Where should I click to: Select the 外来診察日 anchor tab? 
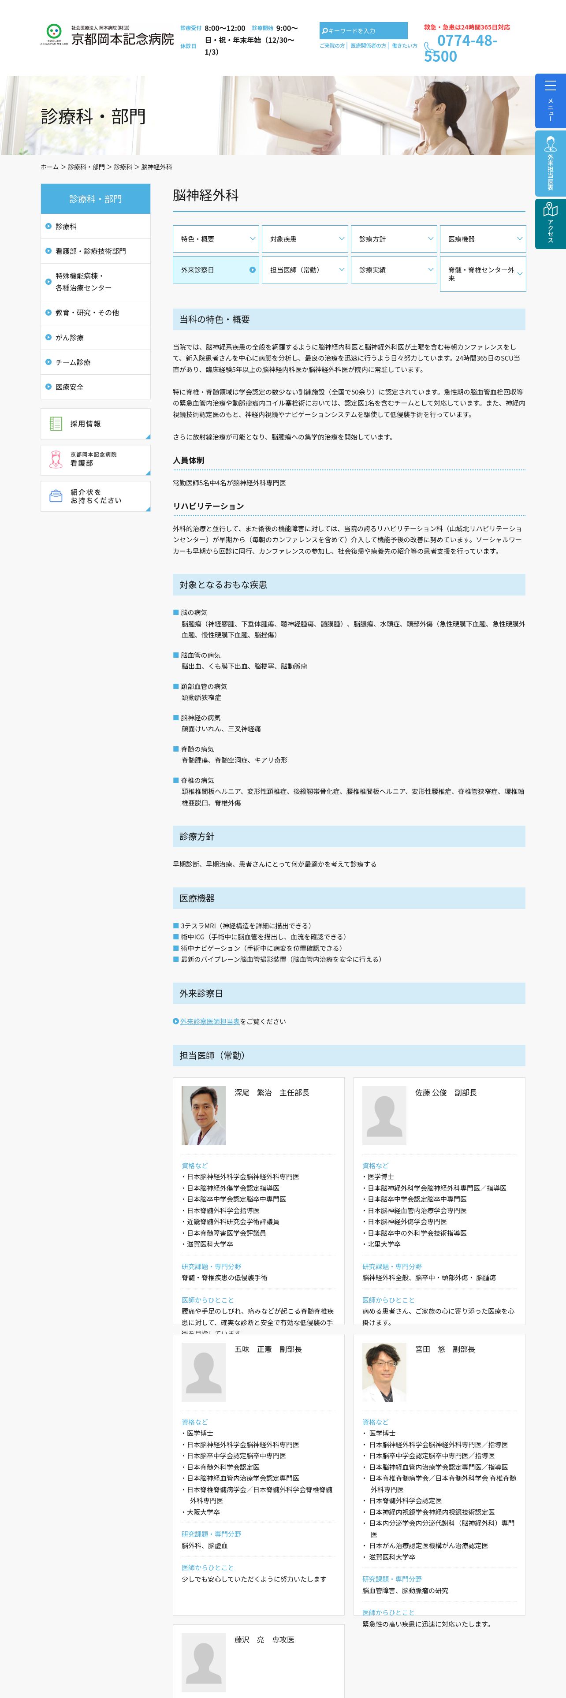pos(216,270)
